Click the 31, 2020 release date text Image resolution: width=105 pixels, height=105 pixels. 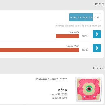click(x=59, y=94)
